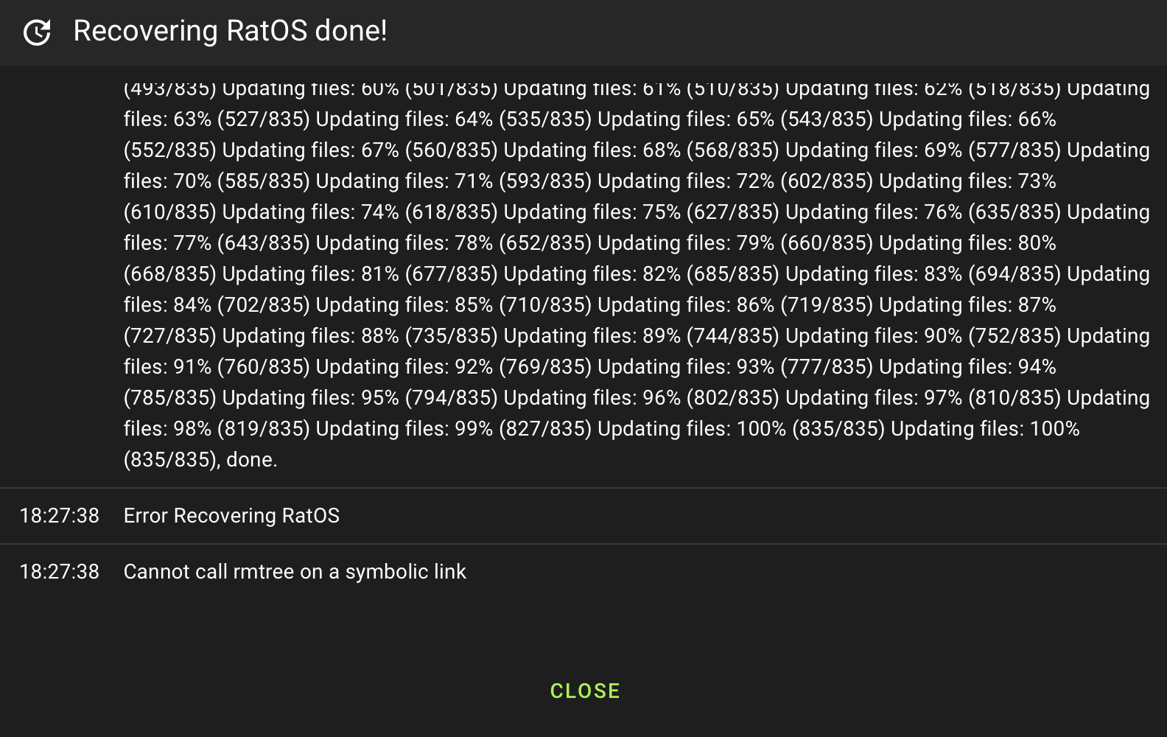
Task: Click the "Updating files: 85% (710/835)" entry
Action: [x=454, y=304]
